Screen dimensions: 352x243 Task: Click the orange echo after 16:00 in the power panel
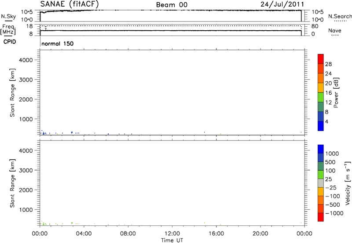(220, 134)
